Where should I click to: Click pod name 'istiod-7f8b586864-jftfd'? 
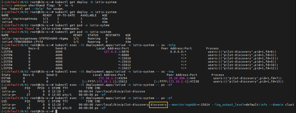click(x=22, y=42)
